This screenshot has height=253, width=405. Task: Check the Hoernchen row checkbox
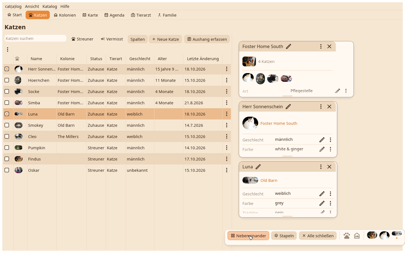click(x=7, y=80)
